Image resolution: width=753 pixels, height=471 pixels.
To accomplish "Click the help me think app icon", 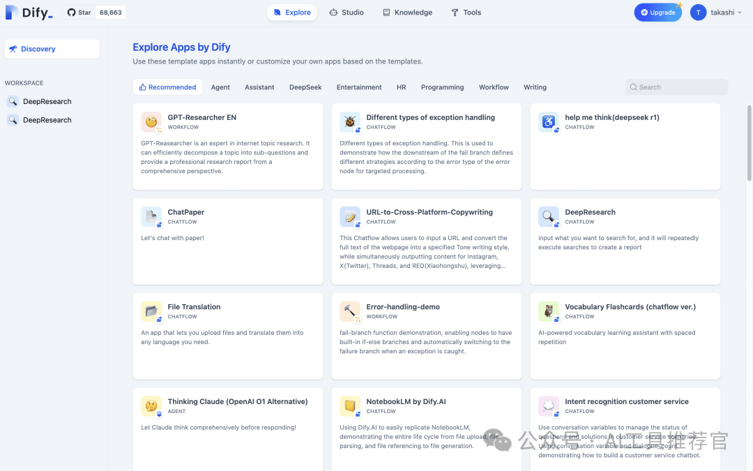I will (549, 121).
